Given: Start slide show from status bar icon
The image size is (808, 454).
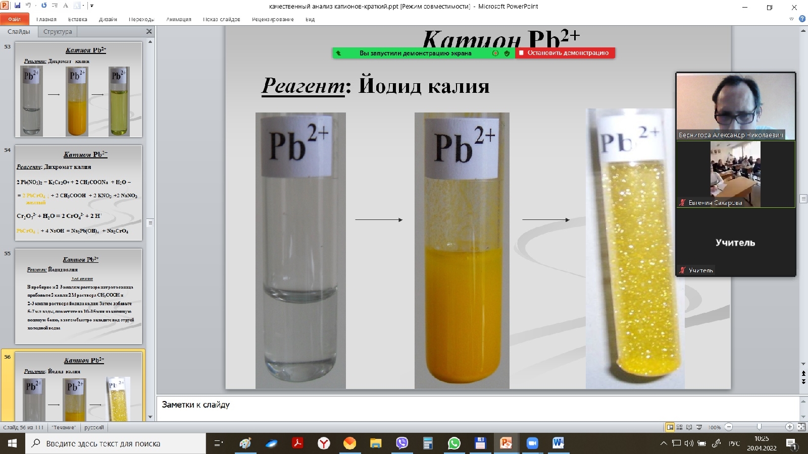Looking at the screenshot, I should click(x=699, y=427).
